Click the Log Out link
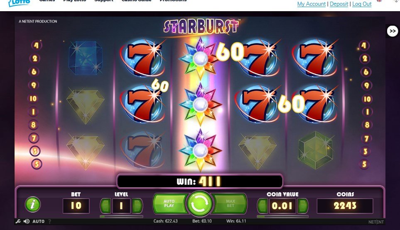Image resolution: width=400 pixels, height=230 pixels. pyautogui.click(x=362, y=4)
